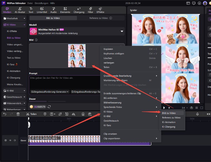This screenshot has width=211, height=162.
Task: Toggle track visibility eye icon
Action: click(x=10, y=140)
